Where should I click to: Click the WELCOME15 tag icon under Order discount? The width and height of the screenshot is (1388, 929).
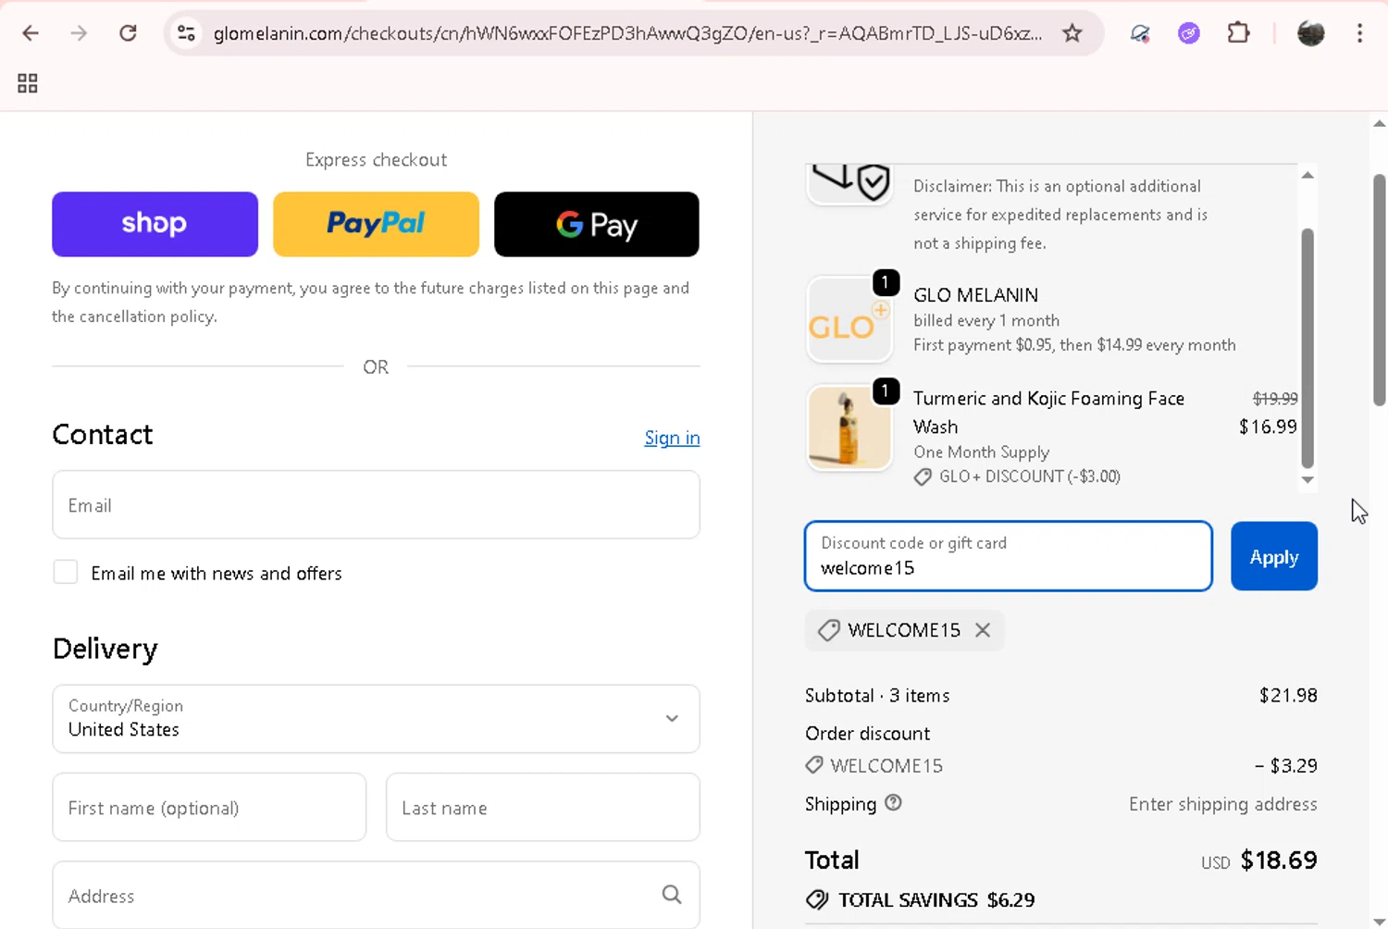click(x=814, y=765)
